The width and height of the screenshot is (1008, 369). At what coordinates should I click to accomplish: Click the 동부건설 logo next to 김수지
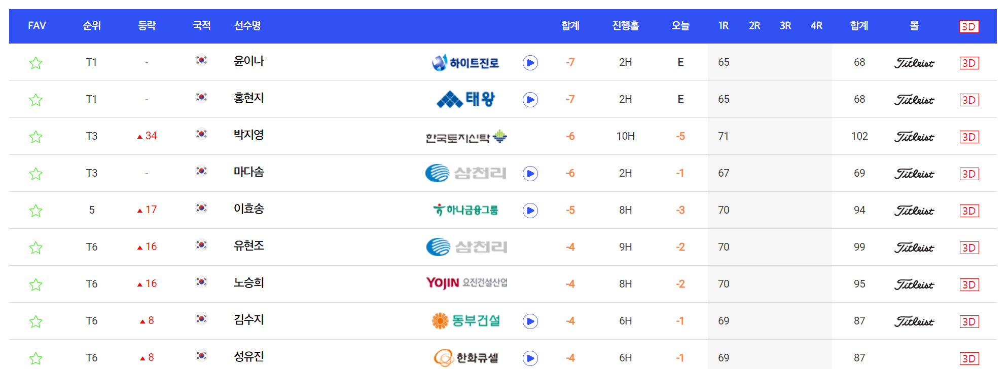(x=465, y=320)
